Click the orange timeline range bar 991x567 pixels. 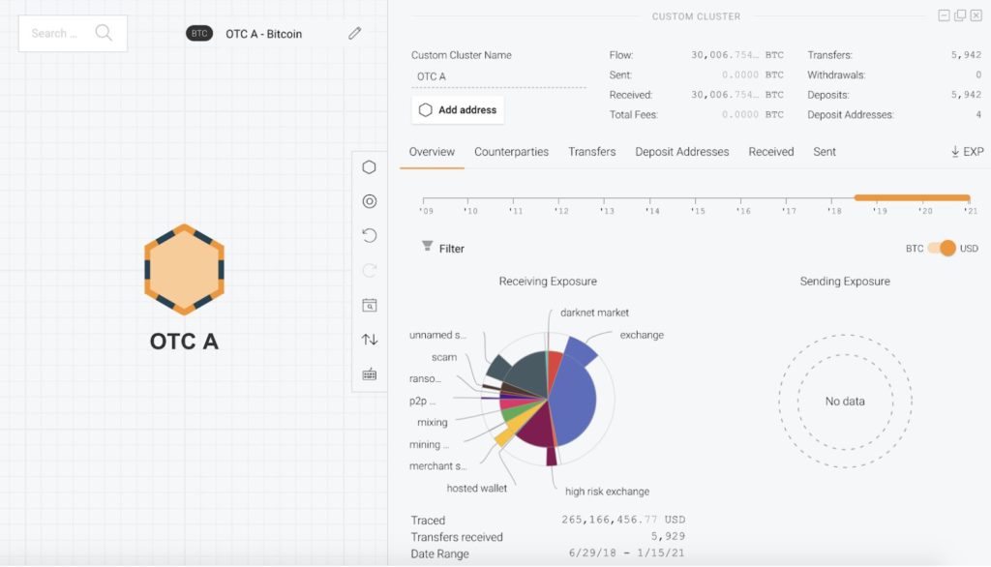click(x=912, y=197)
